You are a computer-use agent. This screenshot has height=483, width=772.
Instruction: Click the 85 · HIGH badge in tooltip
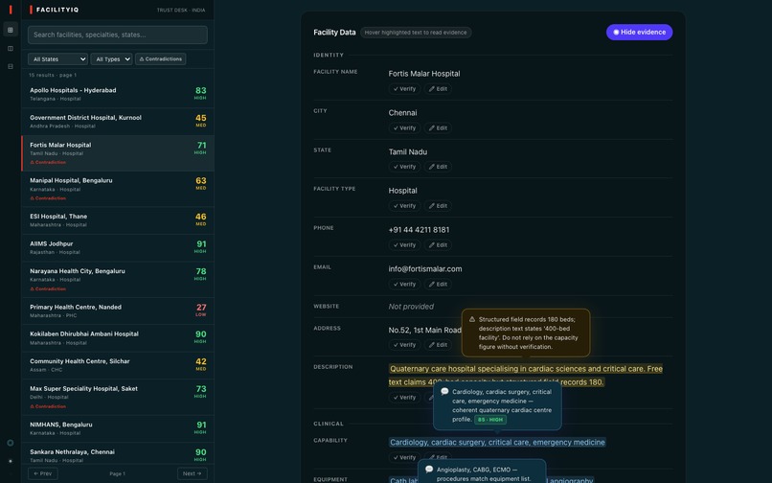[490, 420]
